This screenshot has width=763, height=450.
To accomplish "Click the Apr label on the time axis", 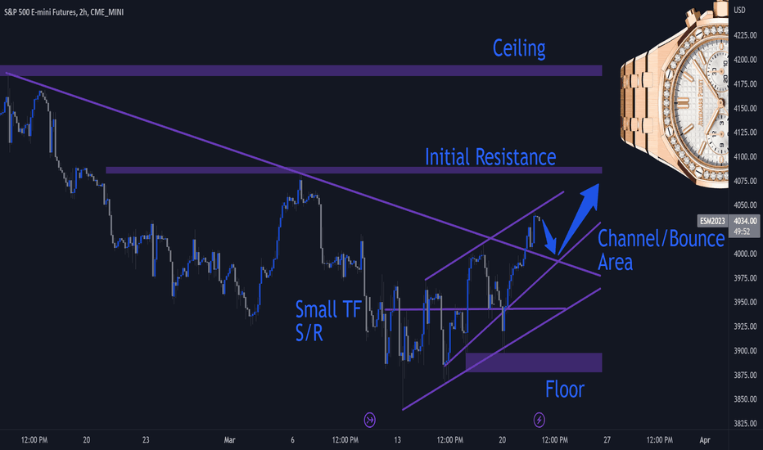I will pyautogui.click(x=705, y=440).
